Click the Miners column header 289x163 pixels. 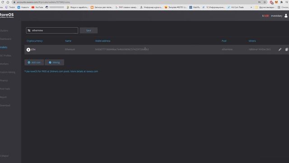[252, 41]
